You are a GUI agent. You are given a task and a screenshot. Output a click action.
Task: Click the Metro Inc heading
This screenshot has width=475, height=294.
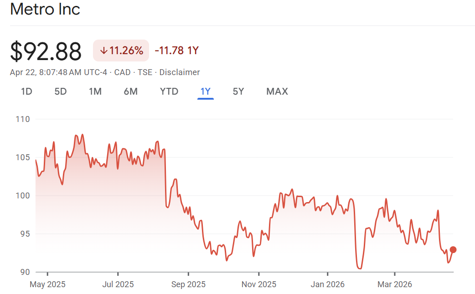[45, 9]
